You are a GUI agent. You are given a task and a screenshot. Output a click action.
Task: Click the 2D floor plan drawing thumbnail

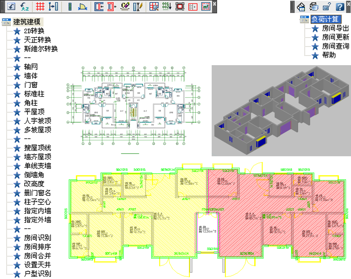pos(134,111)
